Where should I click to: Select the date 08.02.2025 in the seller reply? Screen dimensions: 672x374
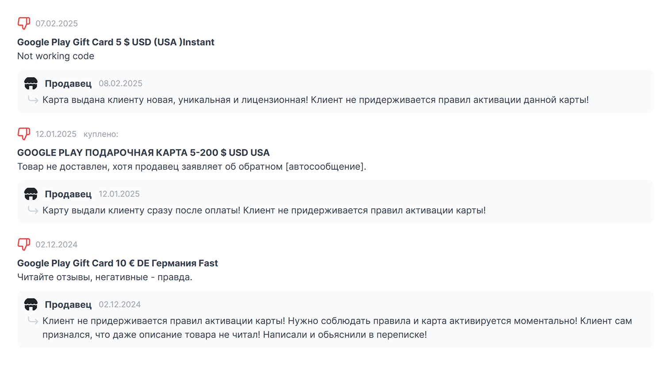pyautogui.click(x=120, y=83)
